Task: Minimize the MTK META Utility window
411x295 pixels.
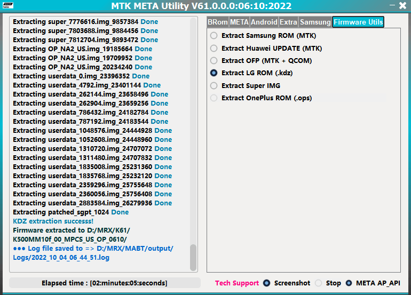Action: 392,5
